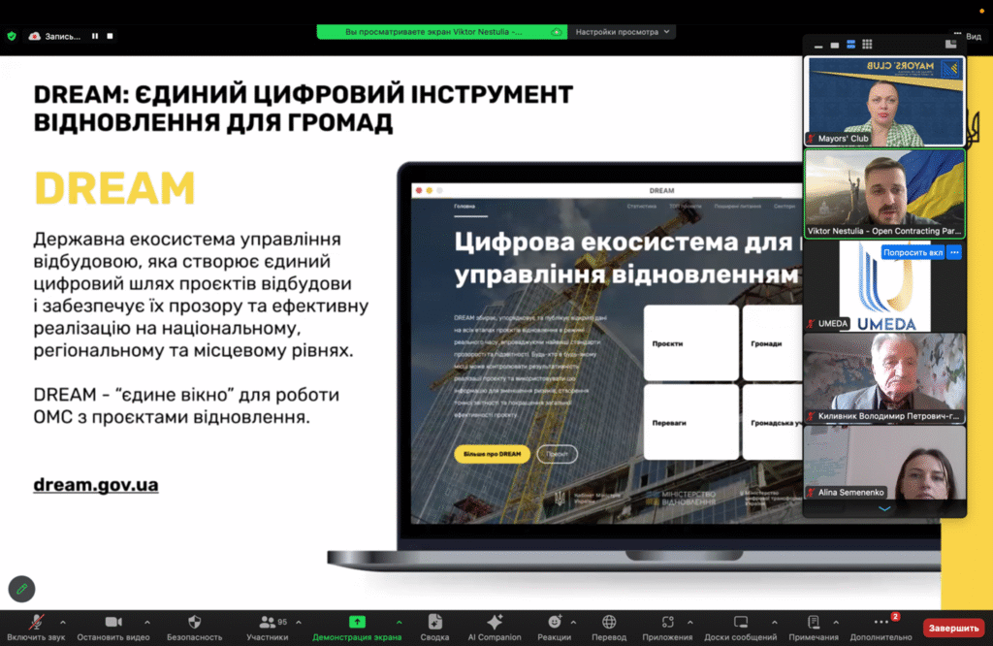Select stacked thumbnail strip view

[x=850, y=45]
